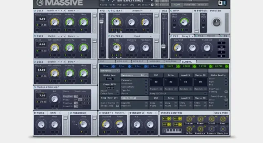263x143 pixels.
Task: Toggle Filter 2 enable button
Action: click(x=109, y=36)
